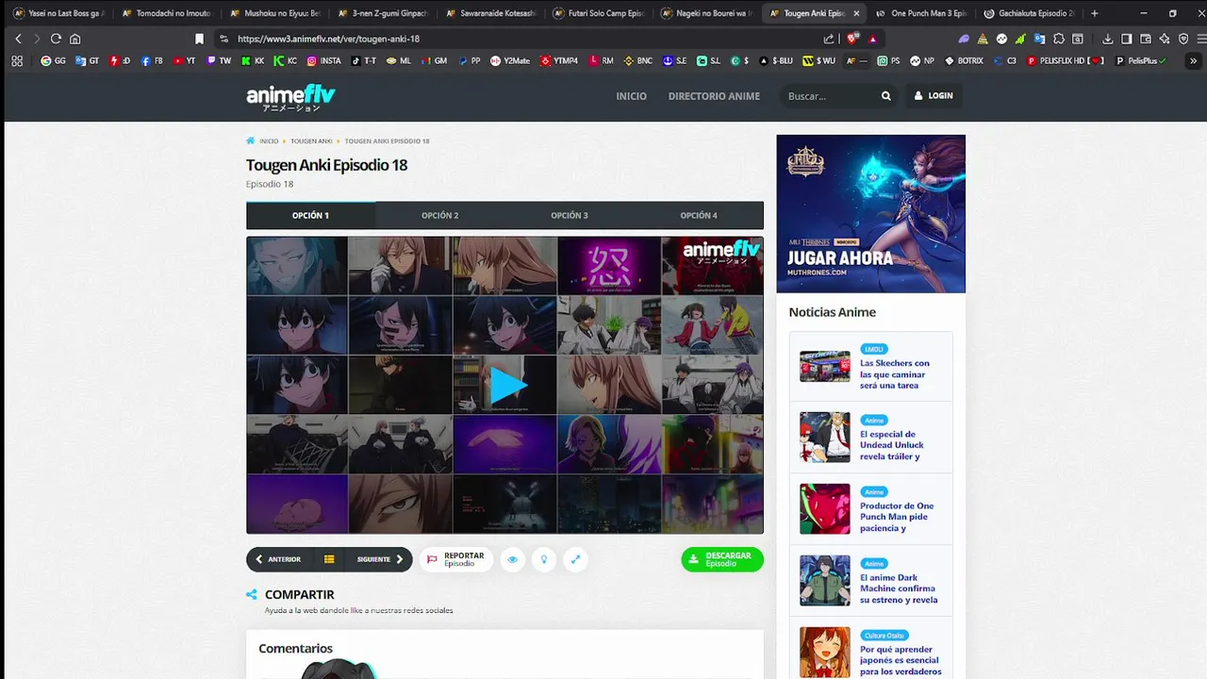The width and height of the screenshot is (1207, 679).
Task: Open a new browser tab with plus
Action: 1094,13
